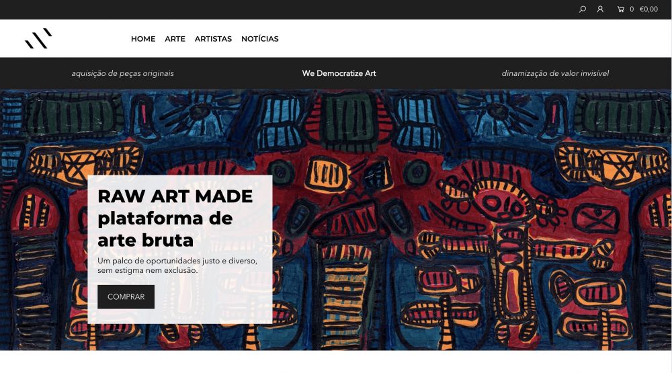Screen dimensions: 672x373
Task: Click the COMPRAR button
Action: (x=126, y=296)
